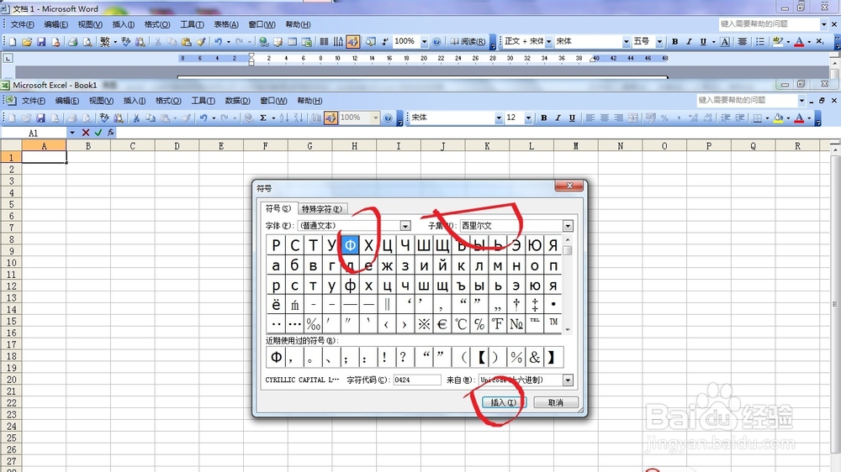Select the № symbol in the grid
841x472 pixels.
(x=516, y=324)
